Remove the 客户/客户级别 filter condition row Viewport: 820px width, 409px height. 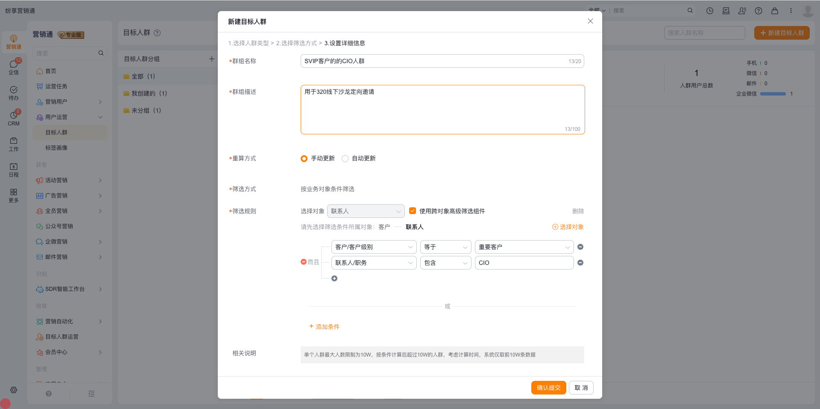pos(580,247)
